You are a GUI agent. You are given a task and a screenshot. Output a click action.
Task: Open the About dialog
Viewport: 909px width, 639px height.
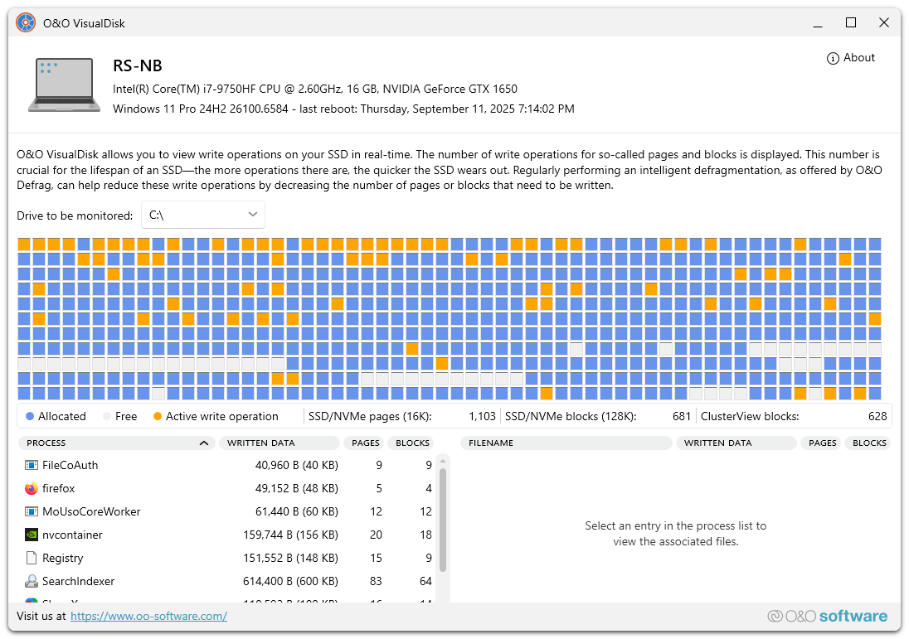point(851,58)
